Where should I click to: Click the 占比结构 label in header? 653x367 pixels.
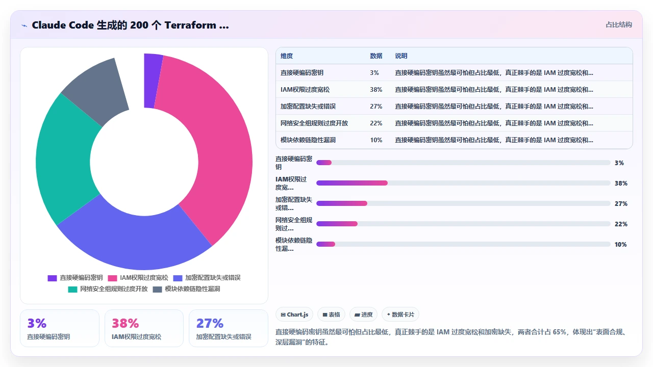[619, 24]
